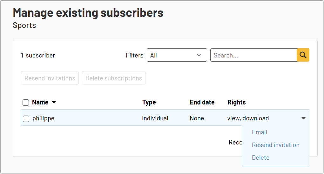Click the Type column header
This screenshot has height=174, width=324.
click(149, 102)
